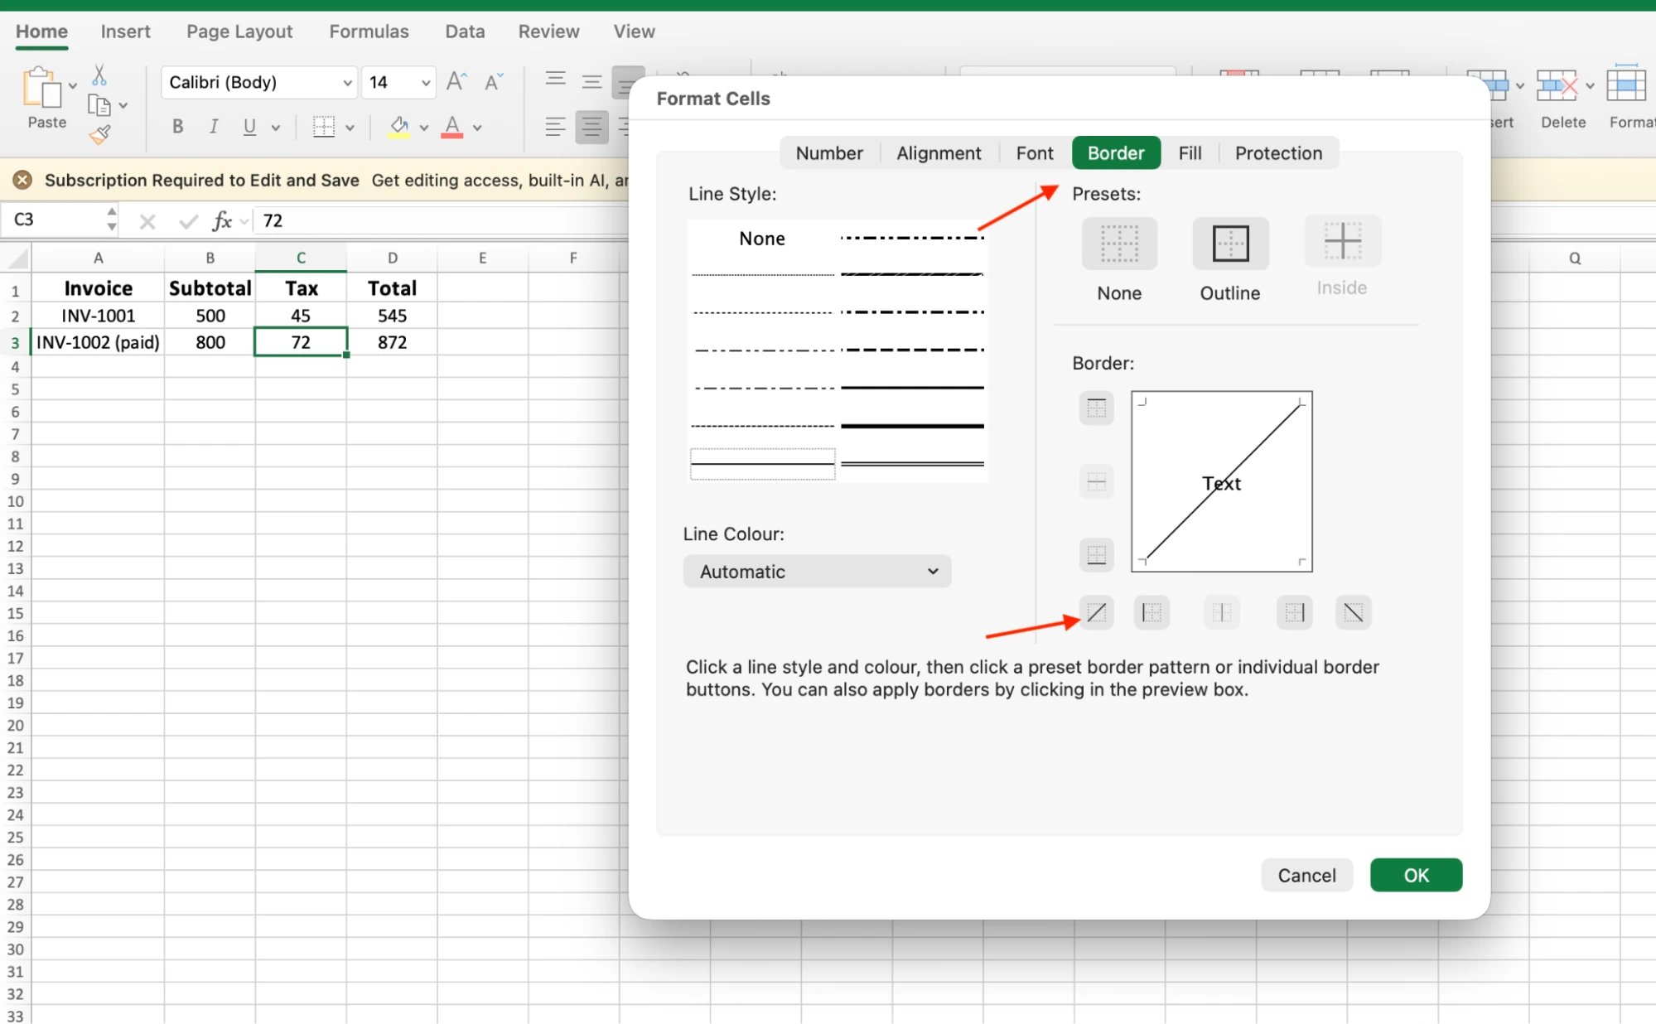The width and height of the screenshot is (1656, 1024).
Task: Toggle the bottom border button
Action: point(1096,555)
